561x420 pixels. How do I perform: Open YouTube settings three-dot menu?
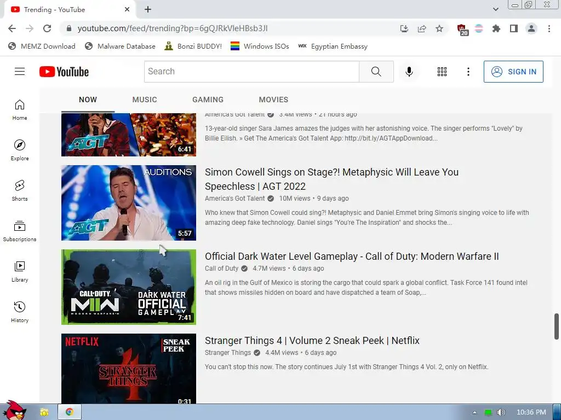[468, 72]
